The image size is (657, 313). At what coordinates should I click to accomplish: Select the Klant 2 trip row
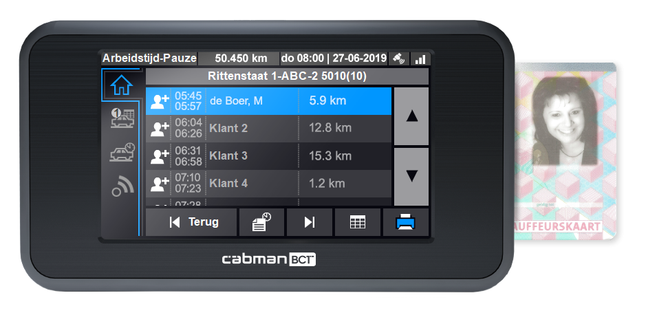coord(268,128)
